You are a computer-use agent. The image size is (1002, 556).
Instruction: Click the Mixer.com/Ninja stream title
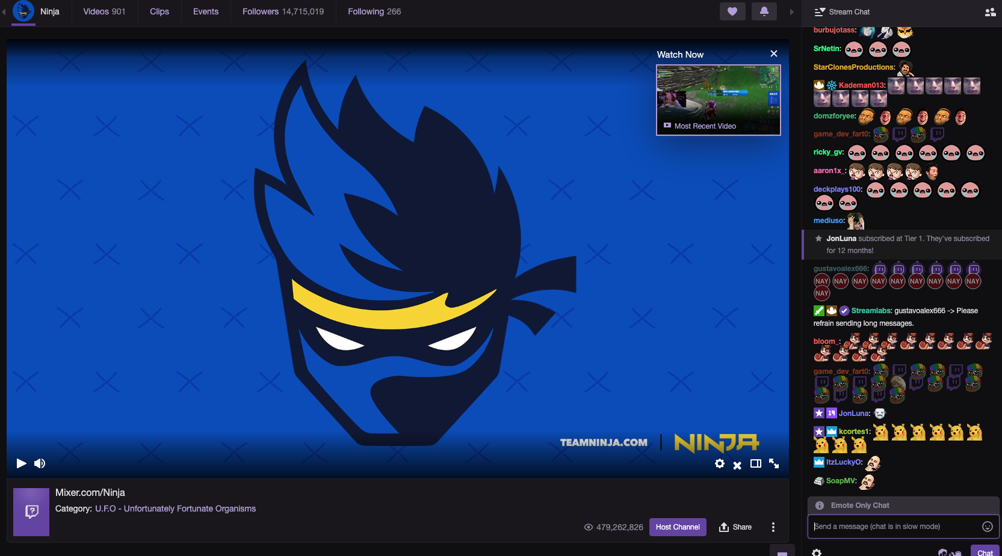pyautogui.click(x=90, y=493)
